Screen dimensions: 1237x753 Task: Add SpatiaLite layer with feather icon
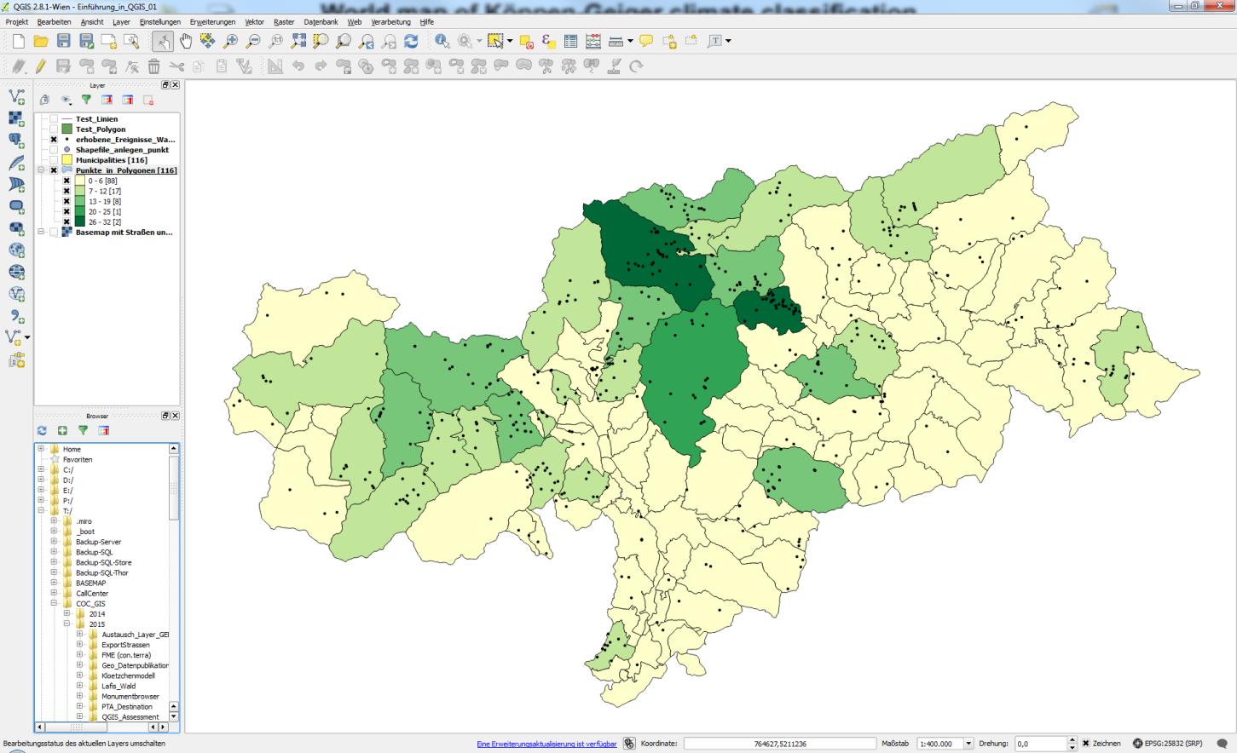point(16,163)
